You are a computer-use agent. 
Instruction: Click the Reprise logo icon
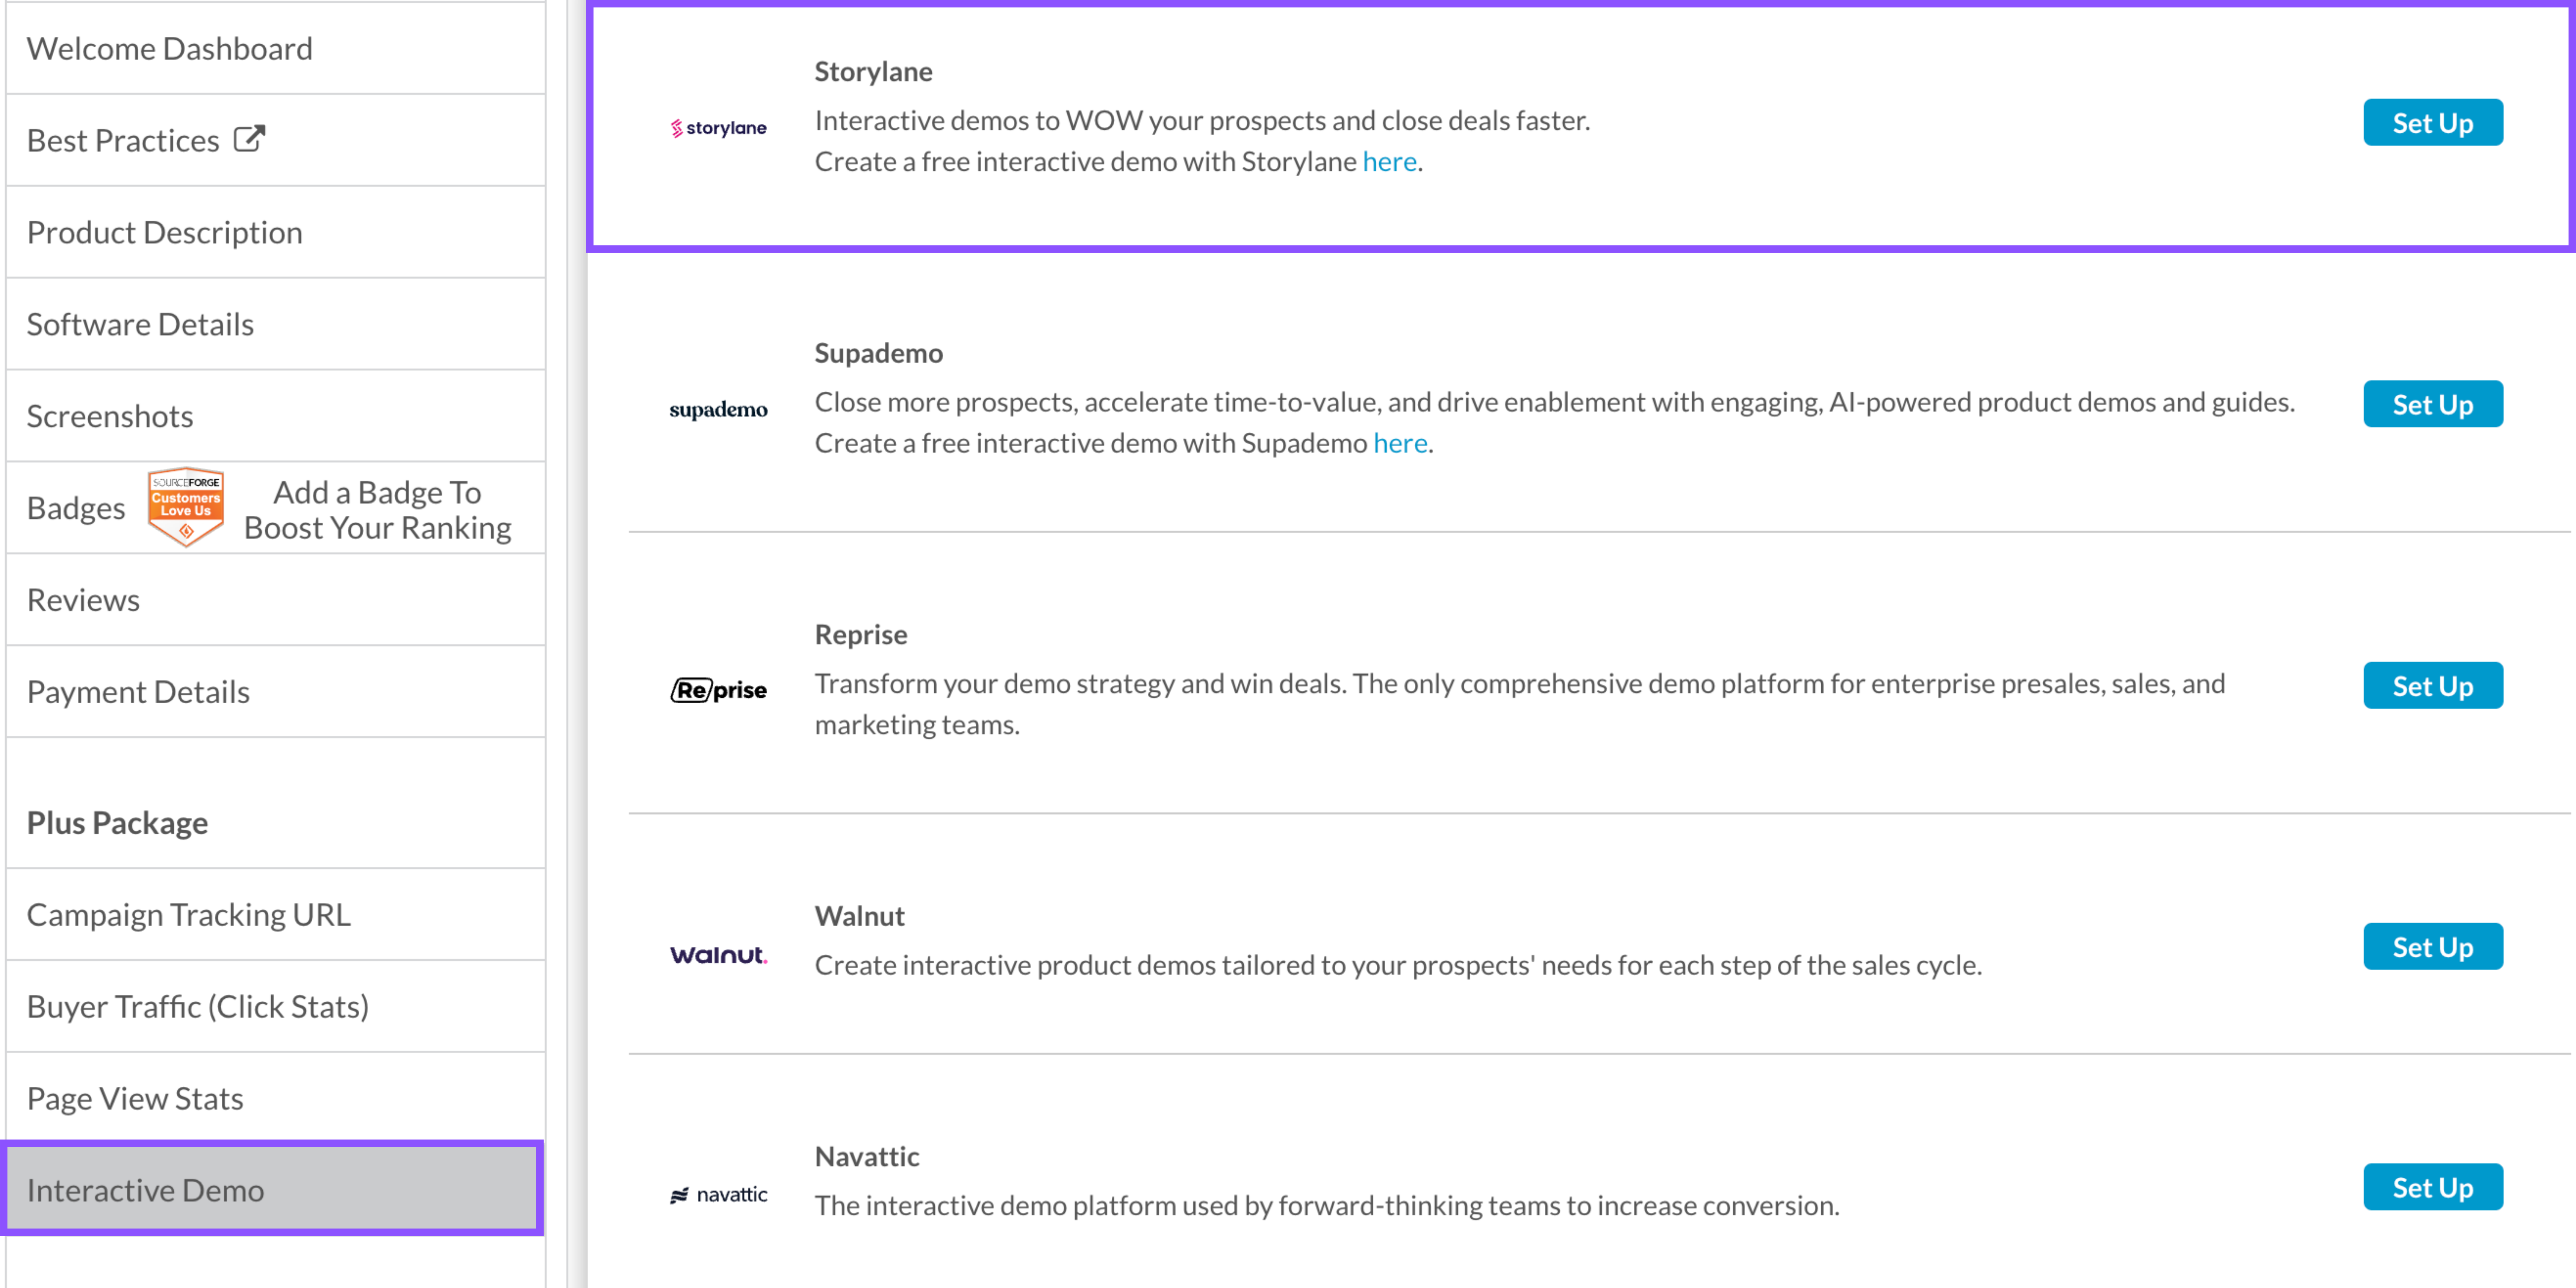click(718, 690)
